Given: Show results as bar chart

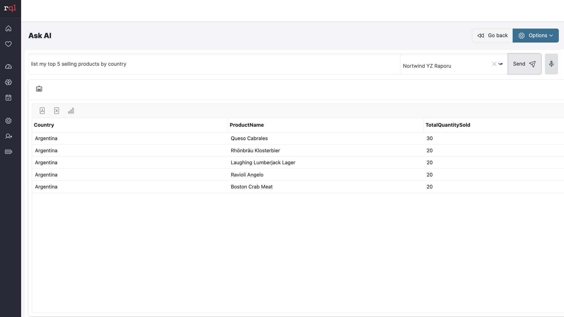Looking at the screenshot, I should (x=71, y=111).
